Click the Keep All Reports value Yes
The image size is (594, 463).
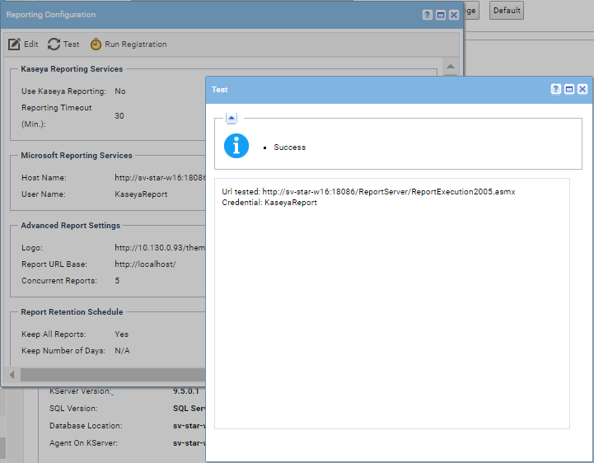pyautogui.click(x=122, y=334)
